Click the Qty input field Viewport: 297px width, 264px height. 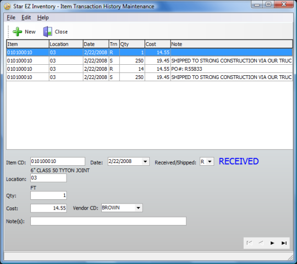48,195
